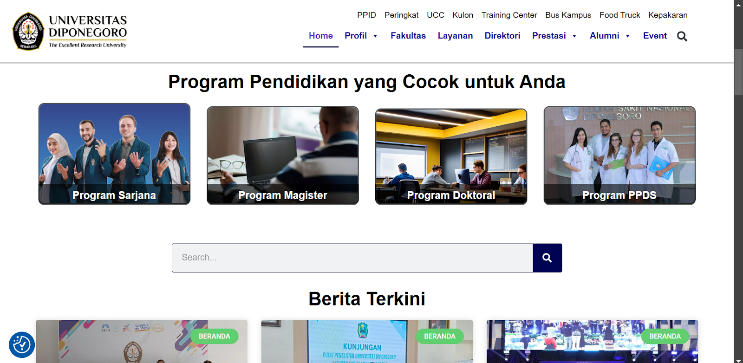The height and width of the screenshot is (363, 743).
Task: Expand the Profil dropdown arrow
Action: (x=375, y=36)
